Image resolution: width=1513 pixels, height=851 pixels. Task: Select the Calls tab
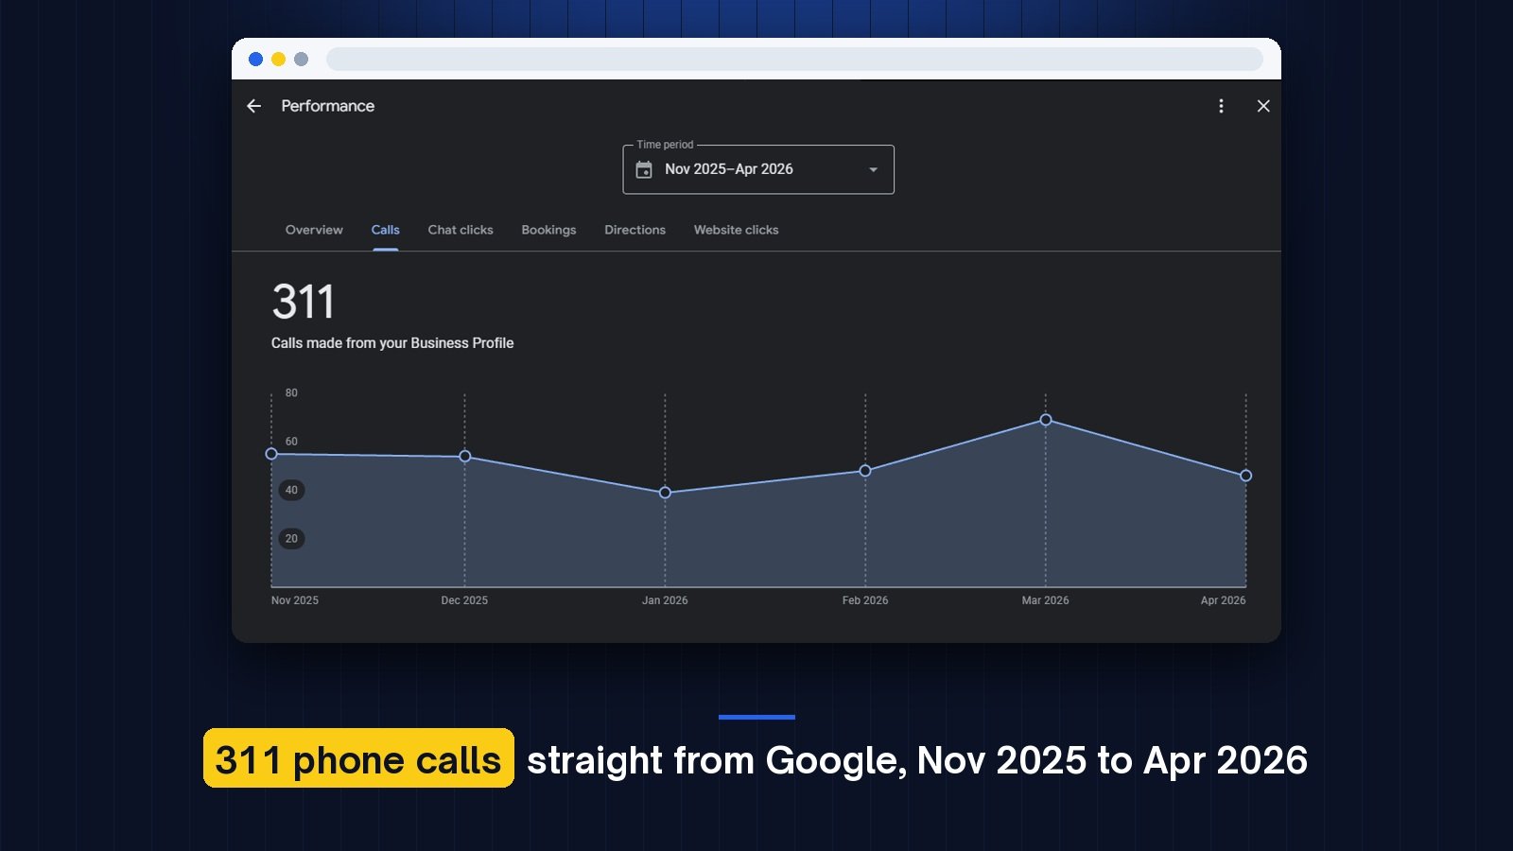coord(385,230)
